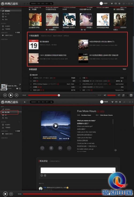This screenshot has height=197, width=134.
Task: Click the trash icon under Five More Hours cover
Action: (x=51, y=148)
